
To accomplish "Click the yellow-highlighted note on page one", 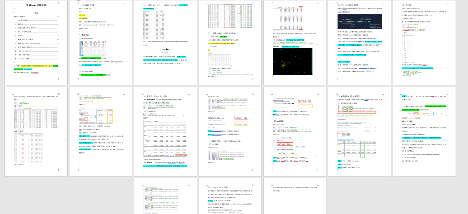I will 36,66.
